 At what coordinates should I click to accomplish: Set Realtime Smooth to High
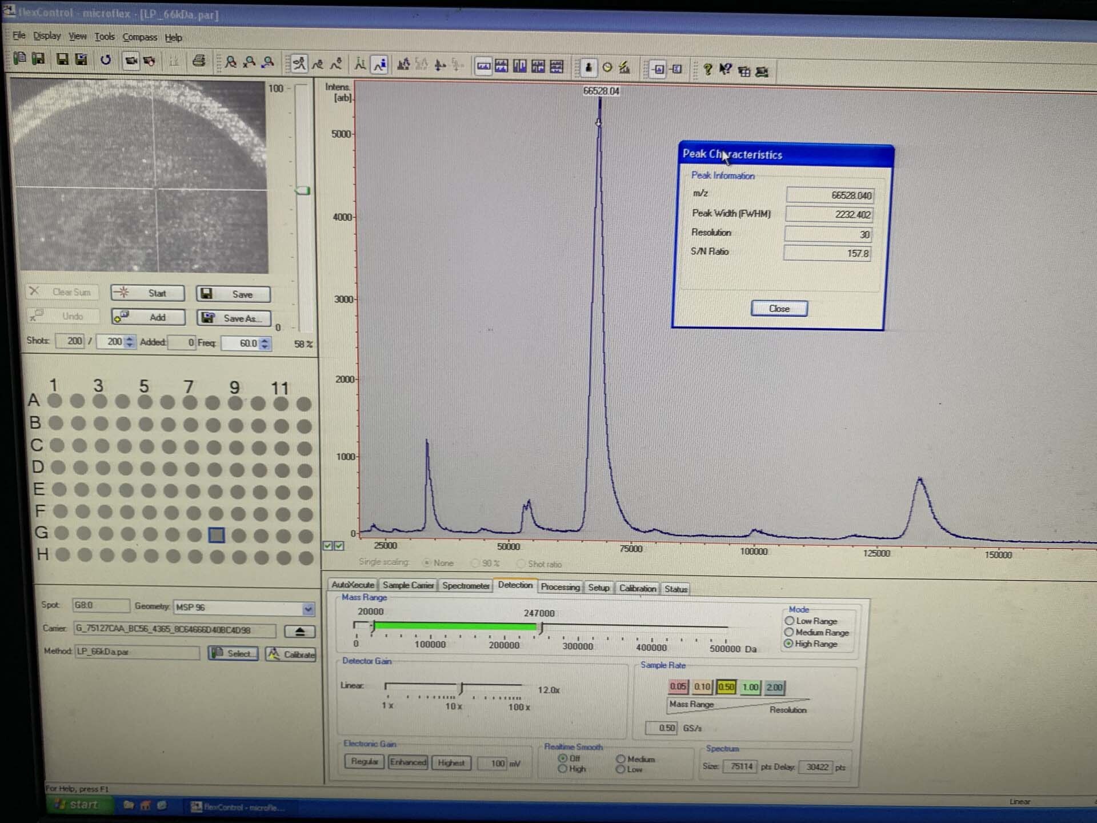(563, 769)
